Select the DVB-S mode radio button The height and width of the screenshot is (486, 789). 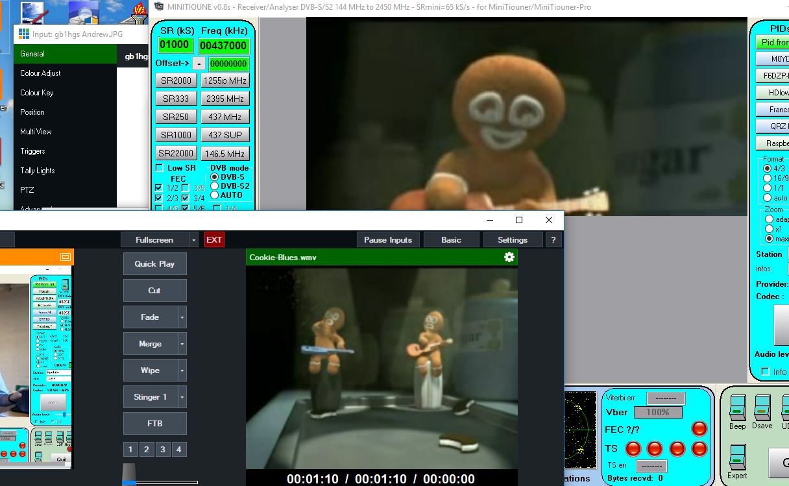(x=215, y=177)
